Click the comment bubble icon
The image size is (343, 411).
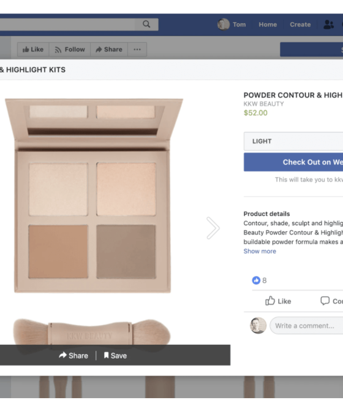325,301
